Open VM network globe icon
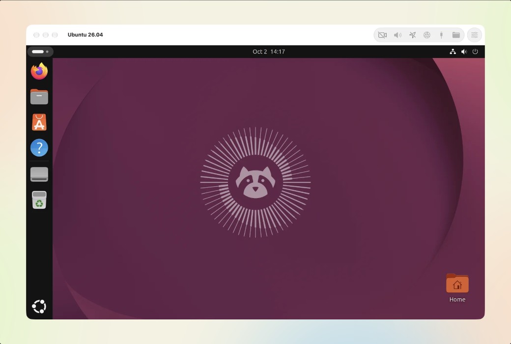The width and height of the screenshot is (511, 344). [x=427, y=35]
